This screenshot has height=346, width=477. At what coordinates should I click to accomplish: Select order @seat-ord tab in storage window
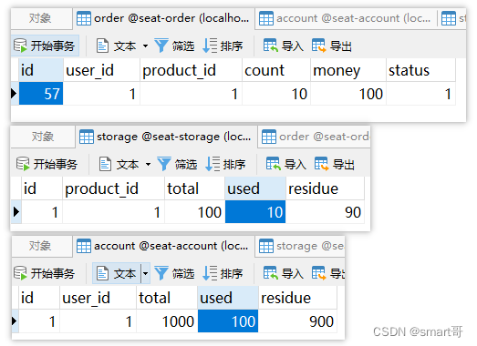(x=315, y=137)
